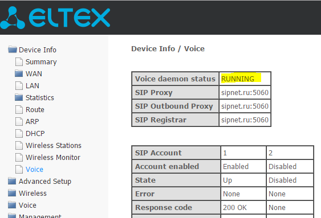Click the Route page icon
This screenshot has height=218, width=321.
19,109
